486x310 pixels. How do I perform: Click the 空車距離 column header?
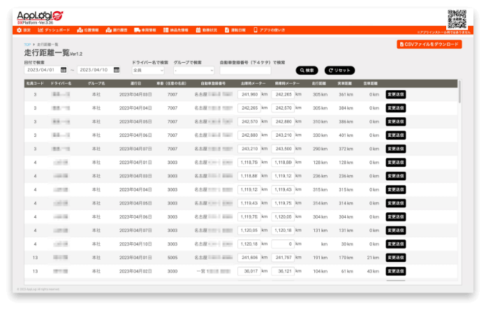(x=370, y=84)
